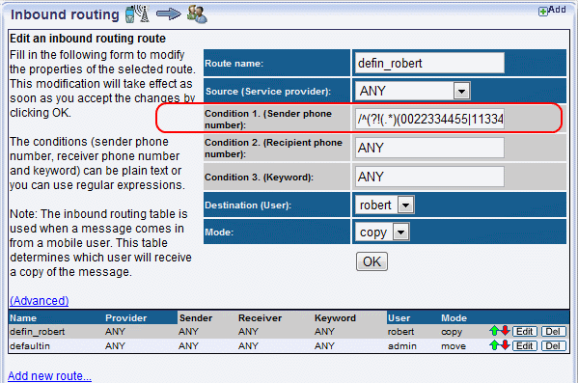Click the Receiver column header
The image size is (578, 383).
point(260,317)
